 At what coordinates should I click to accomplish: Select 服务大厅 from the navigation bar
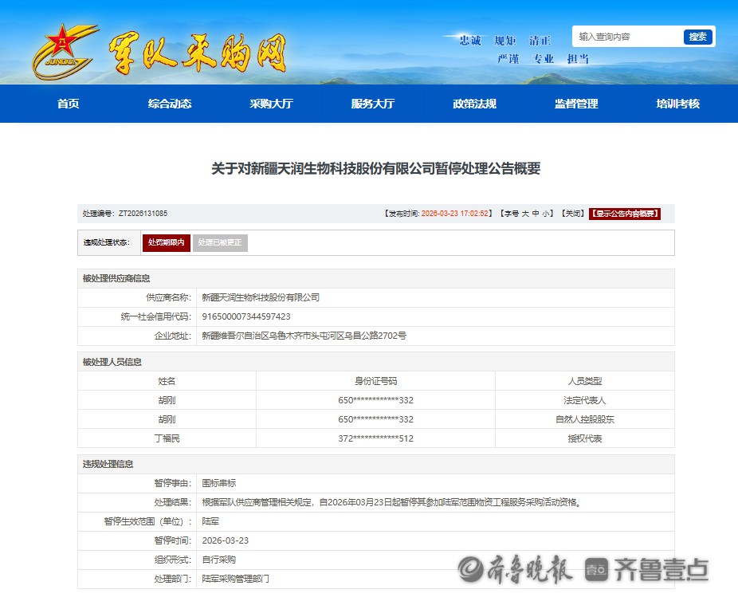click(x=373, y=104)
